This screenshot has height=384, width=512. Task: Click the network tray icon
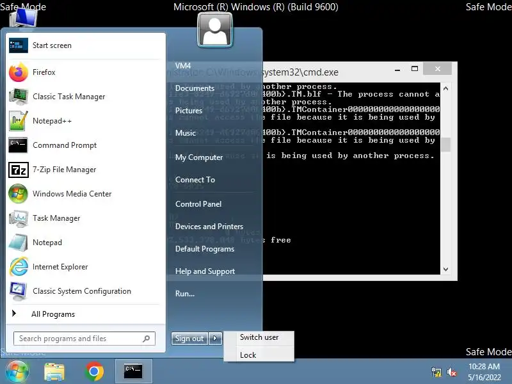tap(436, 372)
